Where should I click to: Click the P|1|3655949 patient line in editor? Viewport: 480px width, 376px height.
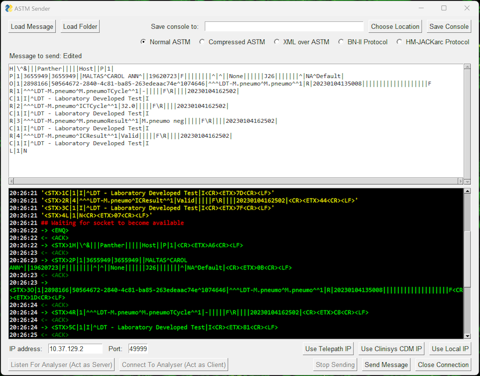point(177,76)
